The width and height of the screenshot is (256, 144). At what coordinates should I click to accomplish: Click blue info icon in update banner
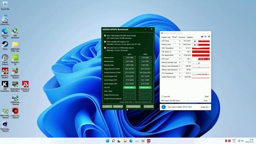164,107
